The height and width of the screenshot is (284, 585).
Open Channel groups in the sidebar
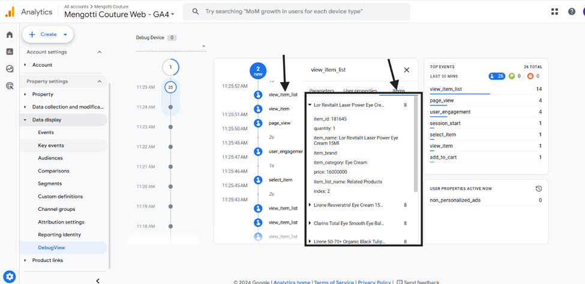coord(57,209)
